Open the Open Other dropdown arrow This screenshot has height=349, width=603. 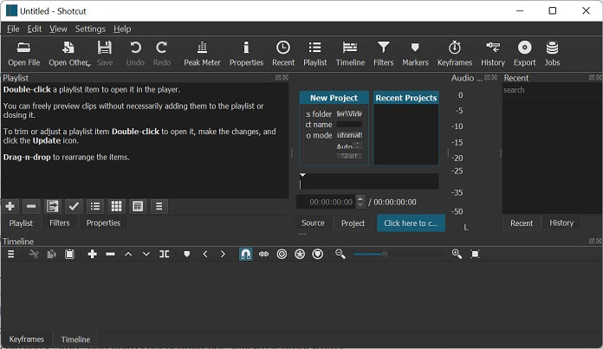(x=88, y=63)
